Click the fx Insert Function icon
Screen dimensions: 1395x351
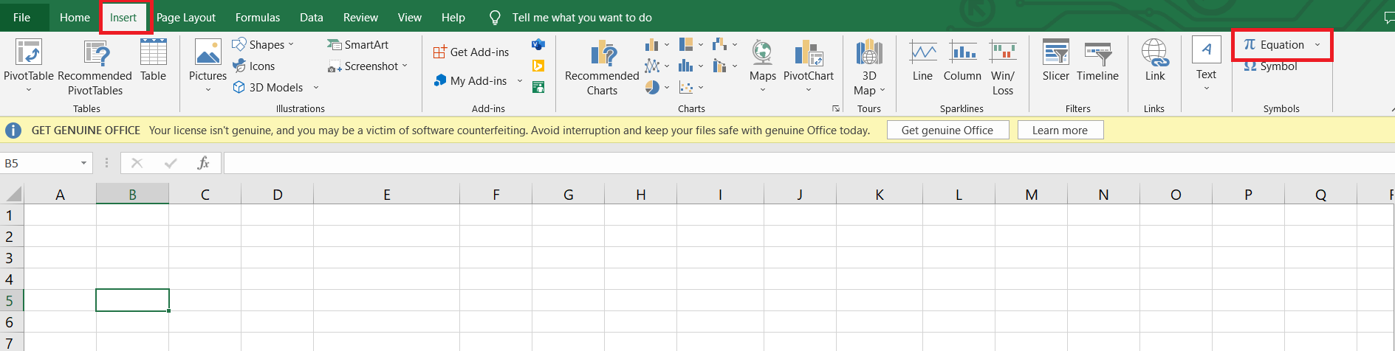(203, 163)
